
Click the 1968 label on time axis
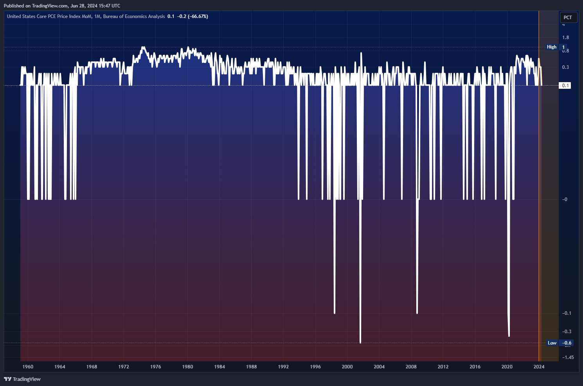92,367
